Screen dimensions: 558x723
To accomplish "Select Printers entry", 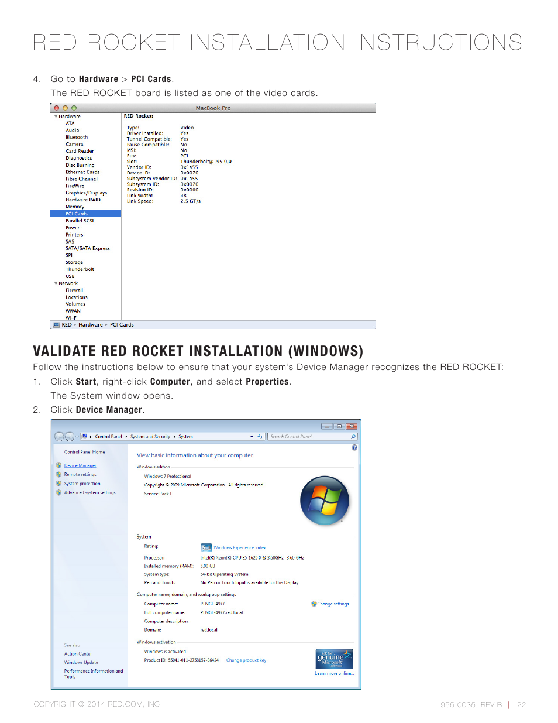I will pos(74,235).
